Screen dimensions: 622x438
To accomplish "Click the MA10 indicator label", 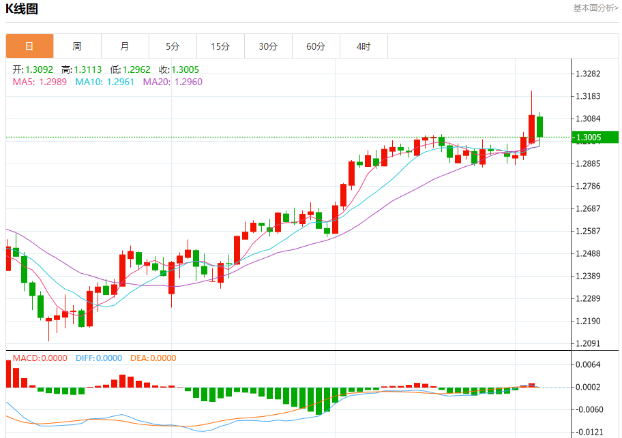I will (105, 82).
